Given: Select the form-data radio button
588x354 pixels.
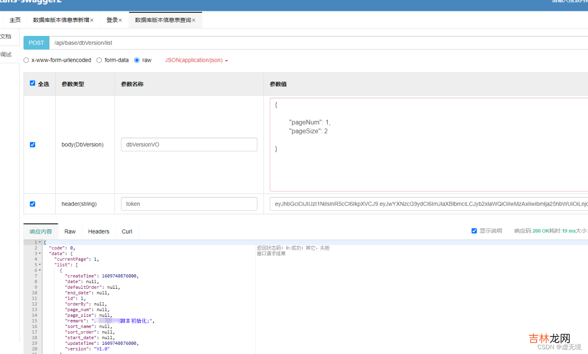Looking at the screenshot, I should coord(99,60).
